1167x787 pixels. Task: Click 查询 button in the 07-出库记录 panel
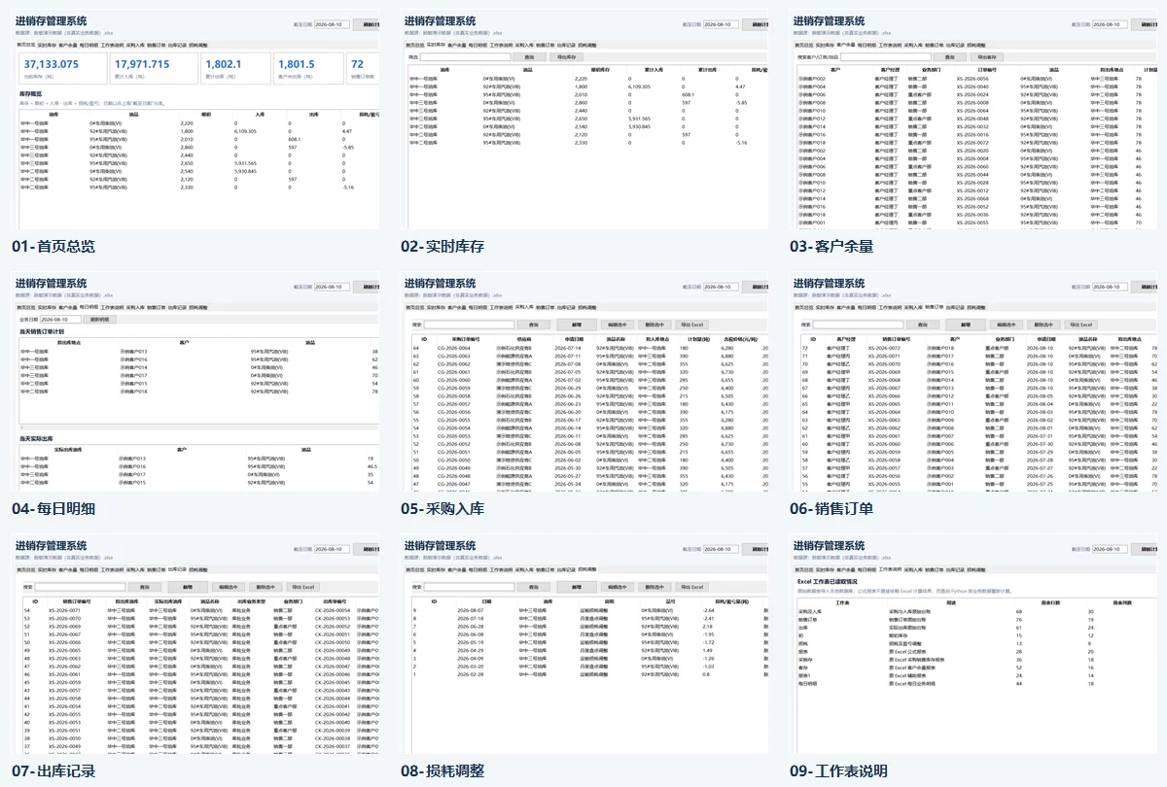(x=144, y=587)
